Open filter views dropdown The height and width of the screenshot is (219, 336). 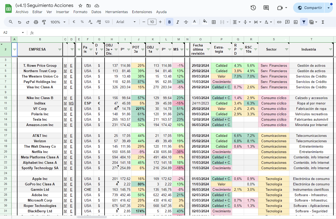[313, 22]
